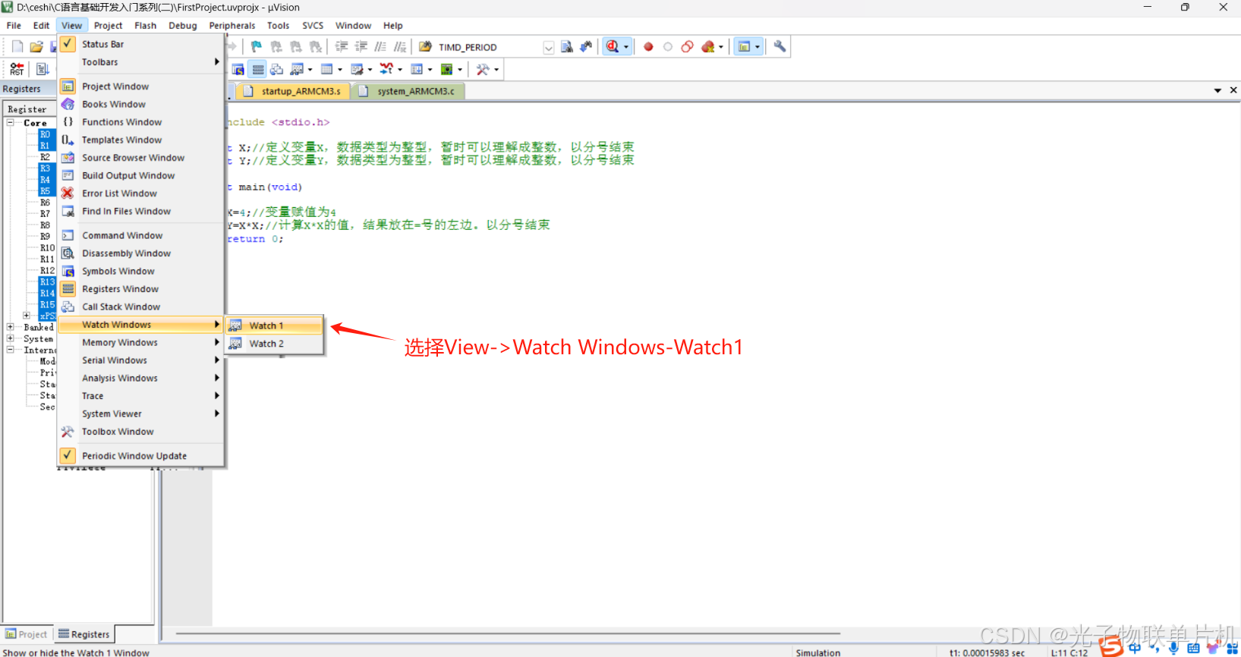Collapse the Core register group

pyautogui.click(x=11, y=123)
